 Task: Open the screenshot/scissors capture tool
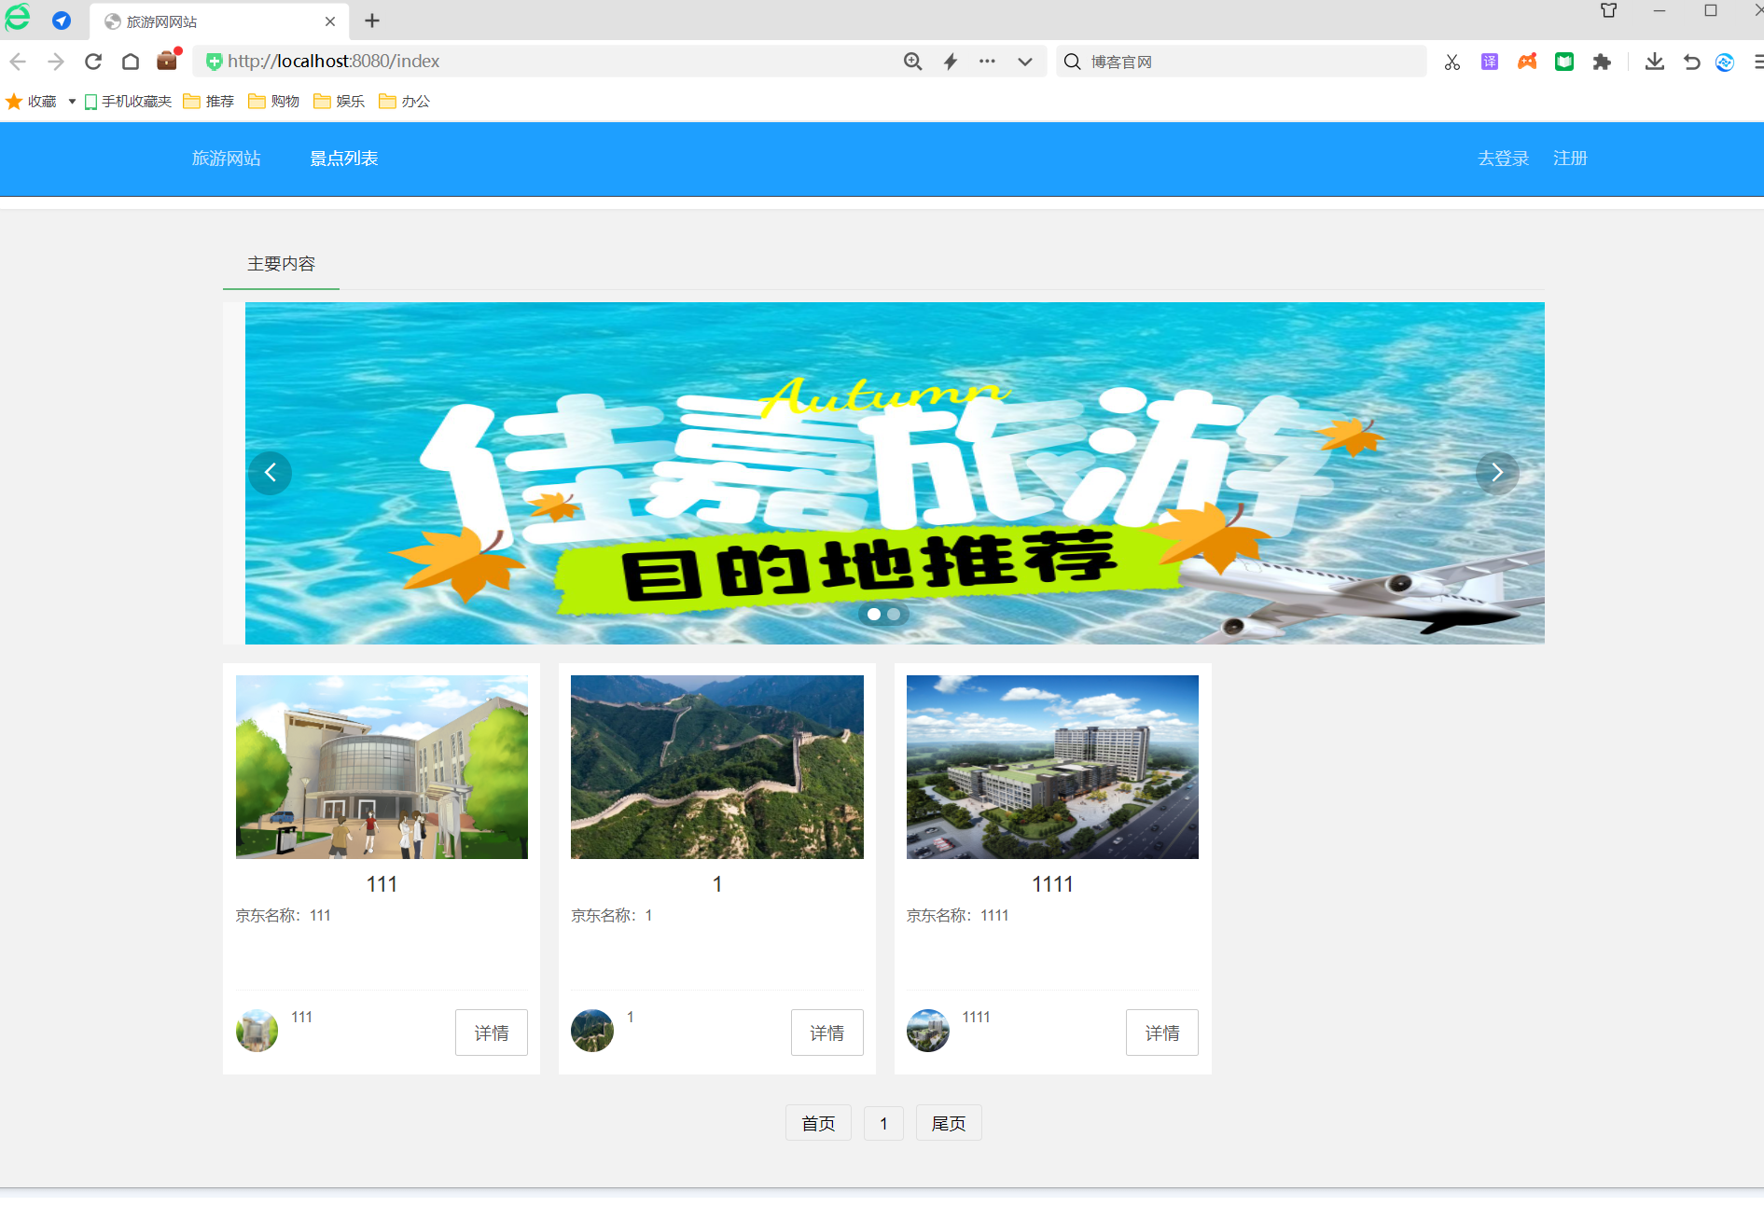1451,62
